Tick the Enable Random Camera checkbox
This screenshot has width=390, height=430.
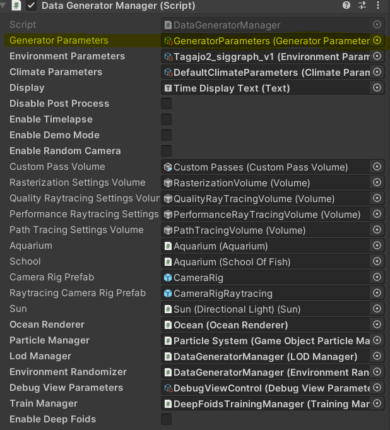tap(167, 151)
